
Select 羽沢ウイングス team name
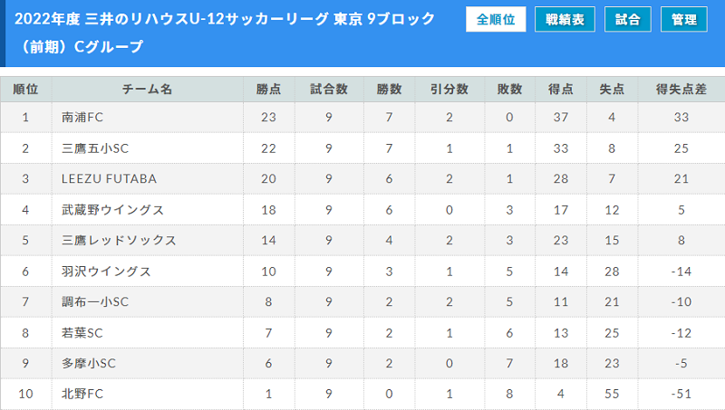tap(106, 271)
